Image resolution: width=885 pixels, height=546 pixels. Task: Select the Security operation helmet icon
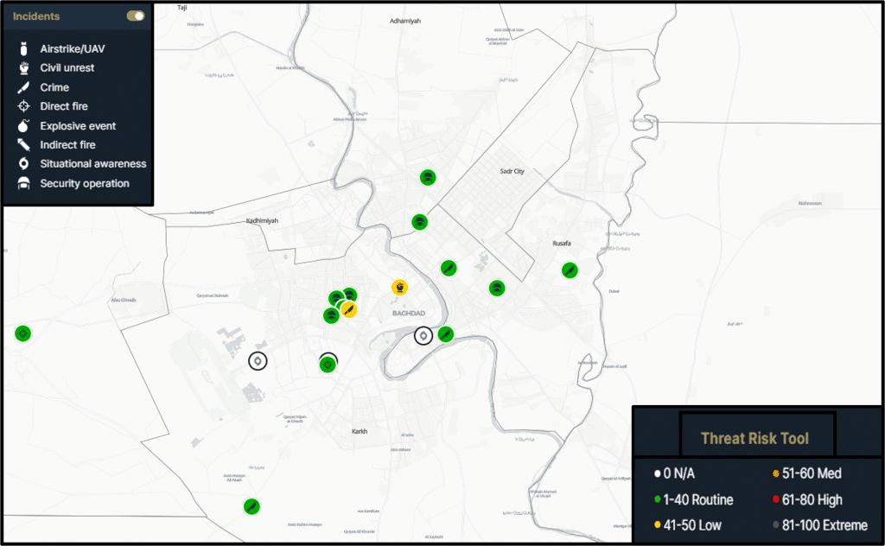click(x=24, y=183)
